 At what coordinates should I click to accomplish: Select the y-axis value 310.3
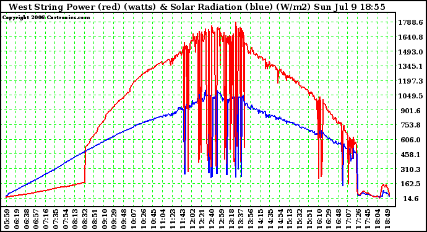(411, 170)
